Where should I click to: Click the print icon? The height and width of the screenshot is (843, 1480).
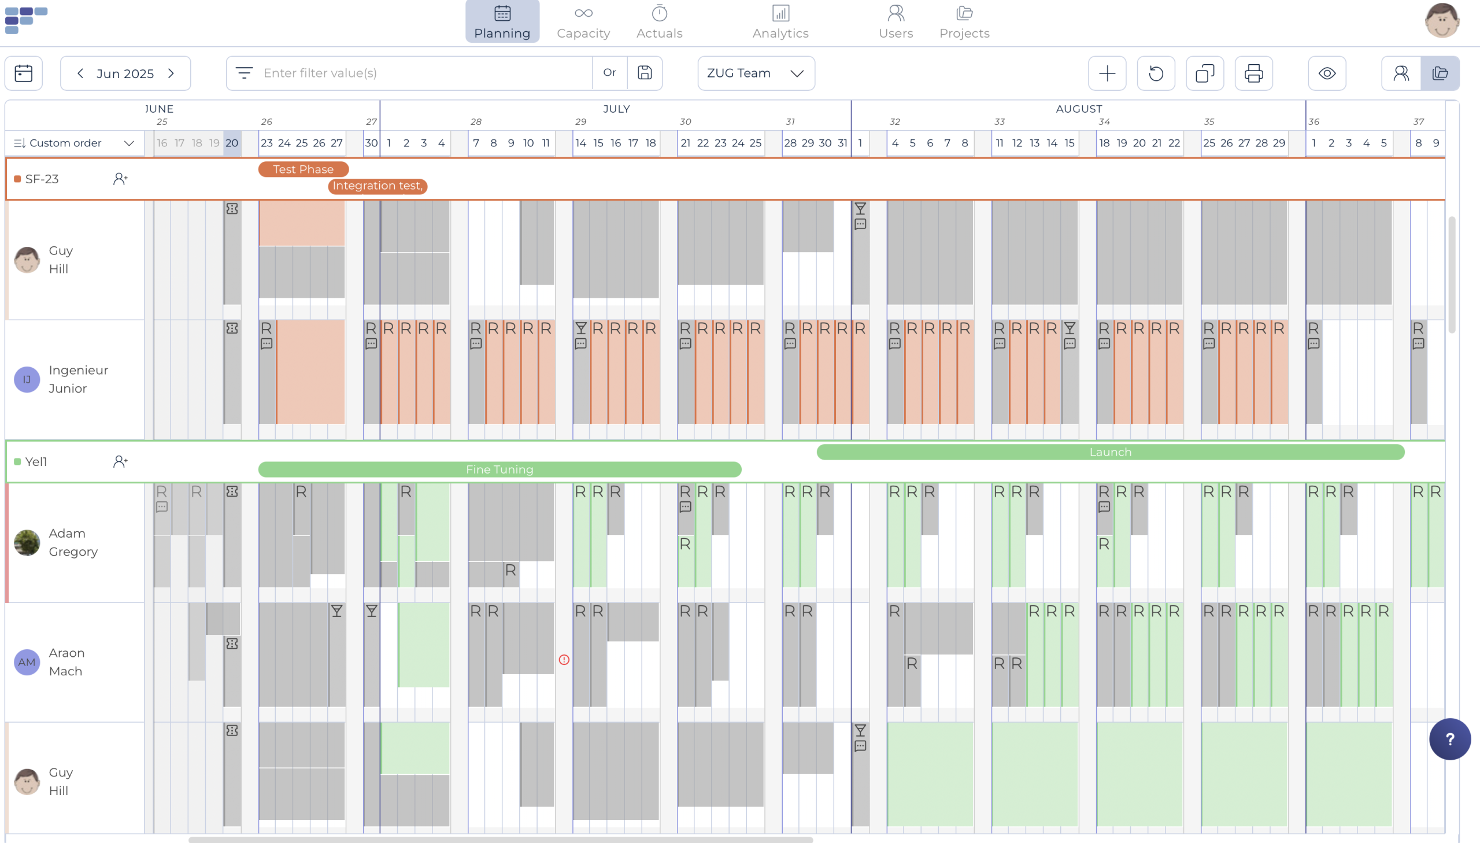coord(1253,73)
